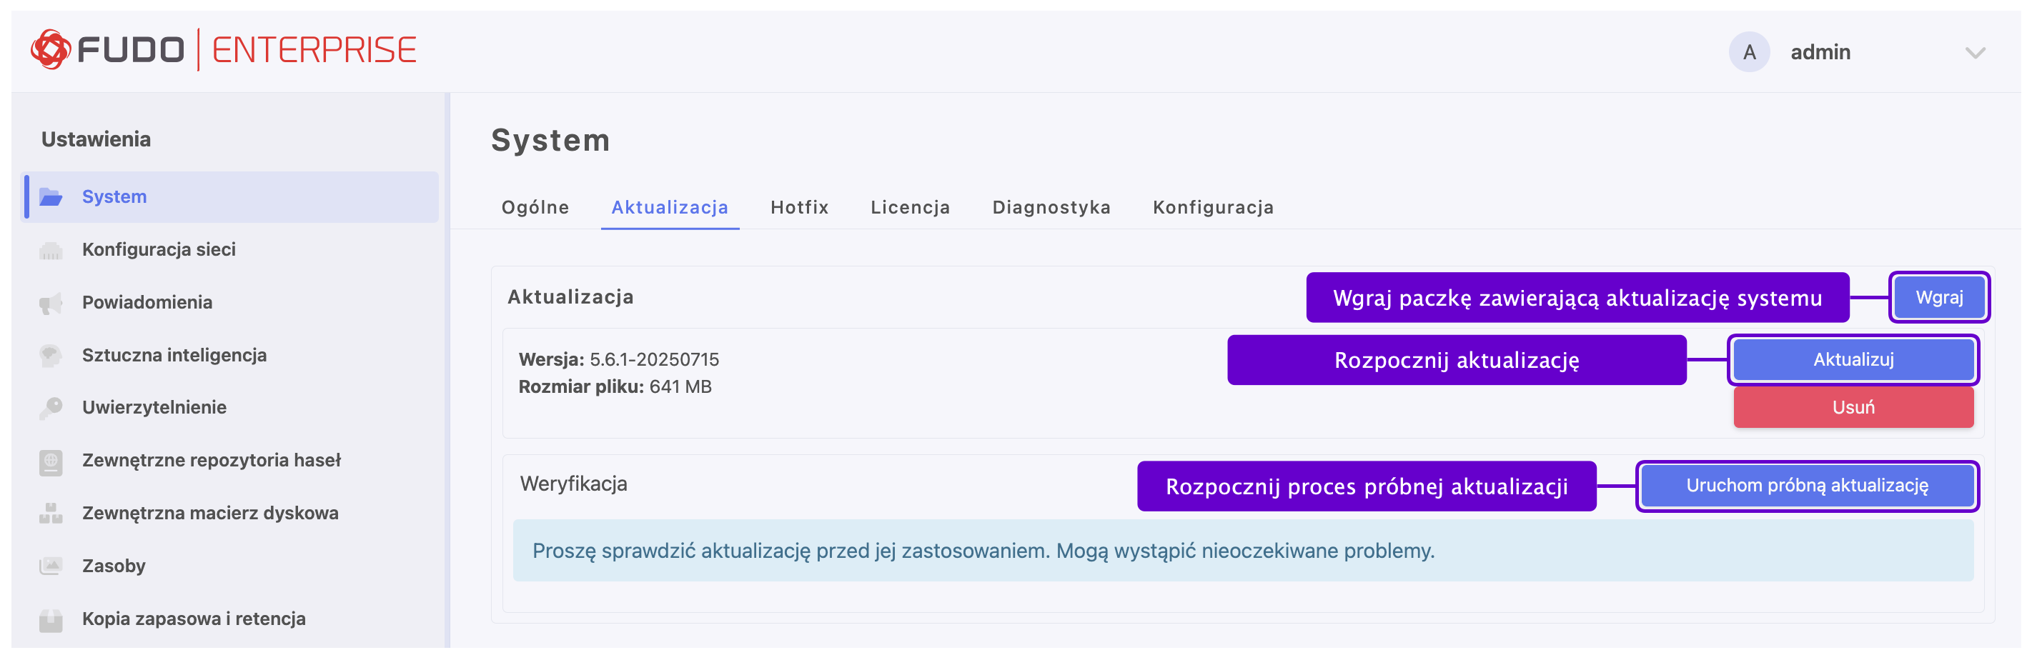
Task: Expand the admin user menu chevron
Action: [x=1974, y=53]
